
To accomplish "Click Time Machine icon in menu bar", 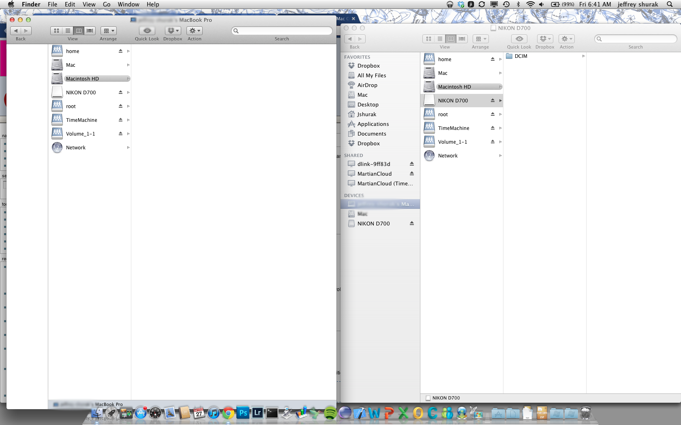I will coord(506,4).
